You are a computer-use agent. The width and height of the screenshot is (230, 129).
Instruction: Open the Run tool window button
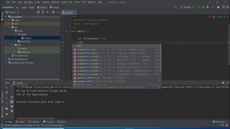tap(9, 122)
